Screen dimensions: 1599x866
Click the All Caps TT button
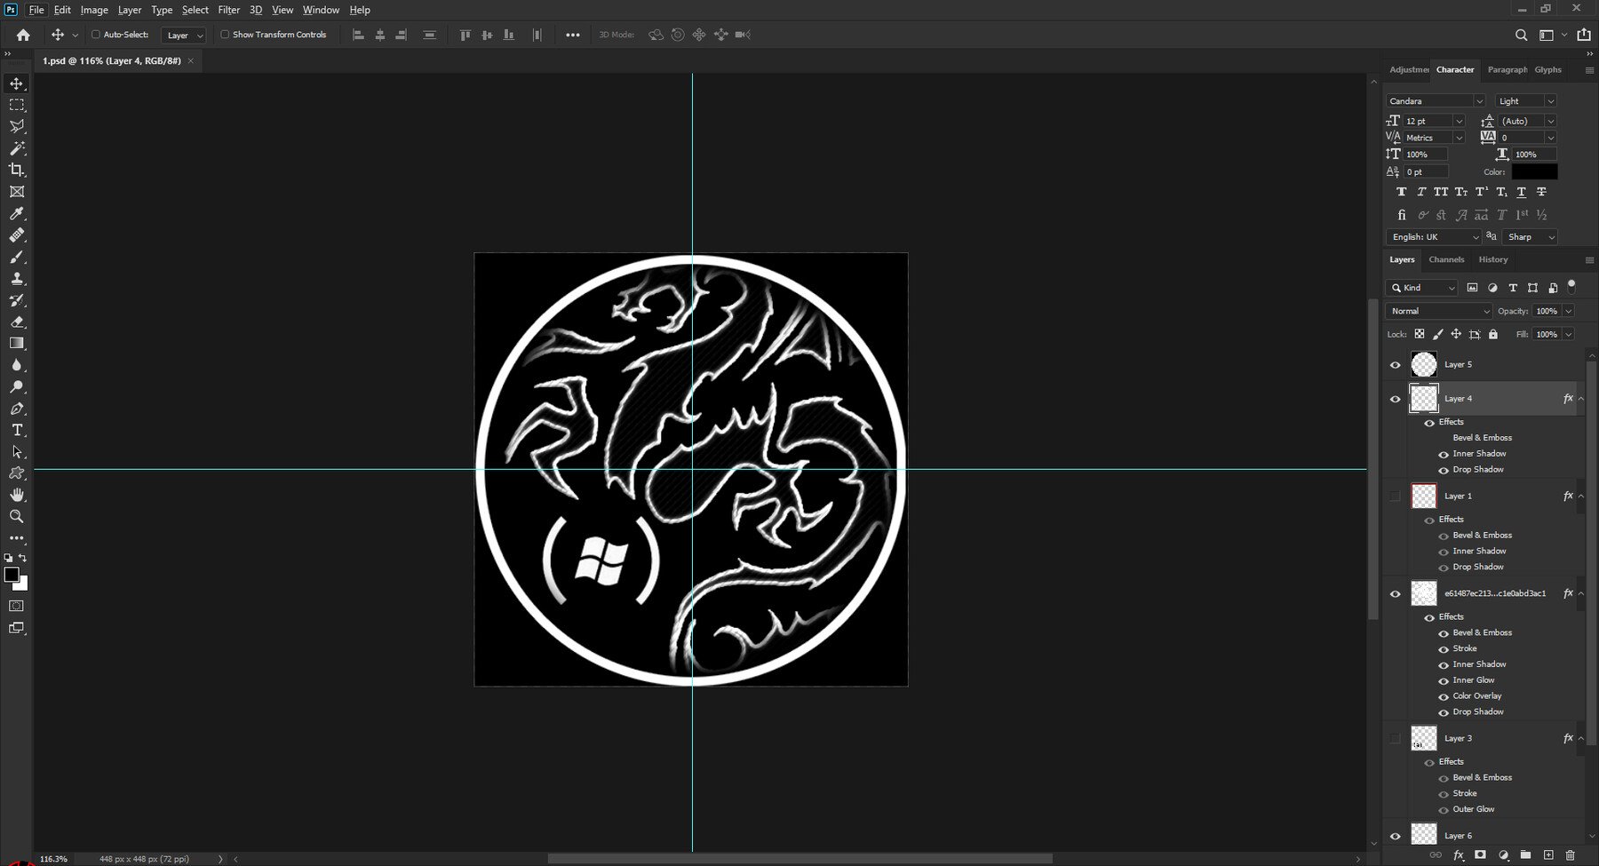[1441, 192]
